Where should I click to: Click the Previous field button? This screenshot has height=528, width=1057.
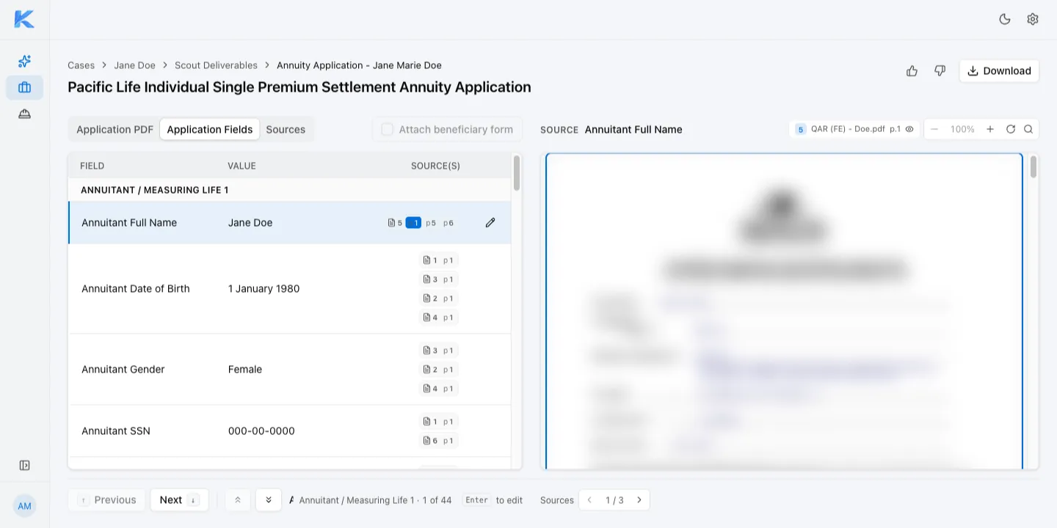tap(107, 500)
